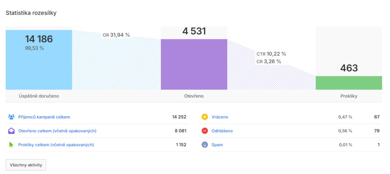Open Otevřeno celkem (včetně opakovaných) link
Viewport: 390px width, 174px height.
click(x=57, y=131)
